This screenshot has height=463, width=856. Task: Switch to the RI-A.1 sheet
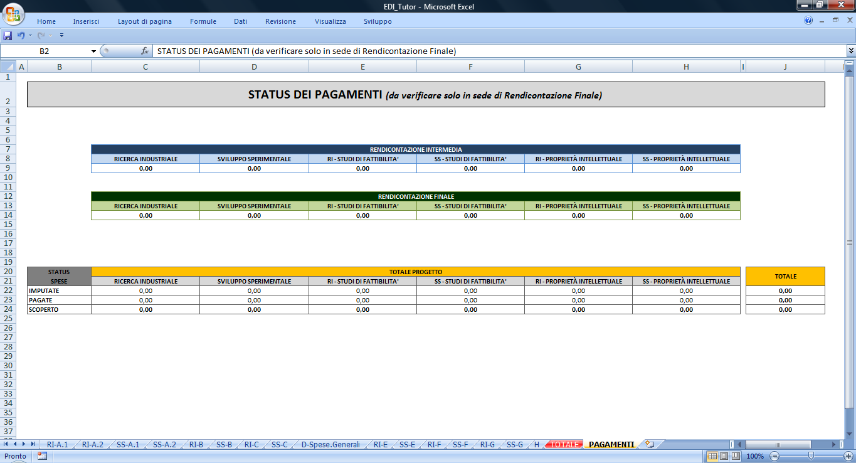tap(57, 444)
